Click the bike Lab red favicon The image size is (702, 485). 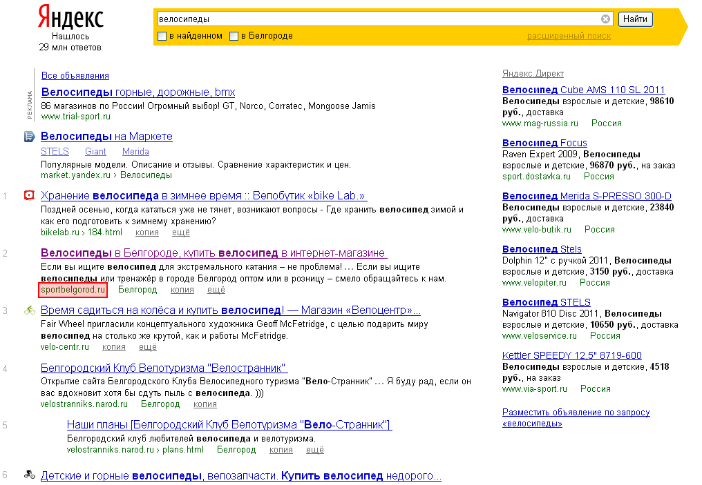[29, 196]
